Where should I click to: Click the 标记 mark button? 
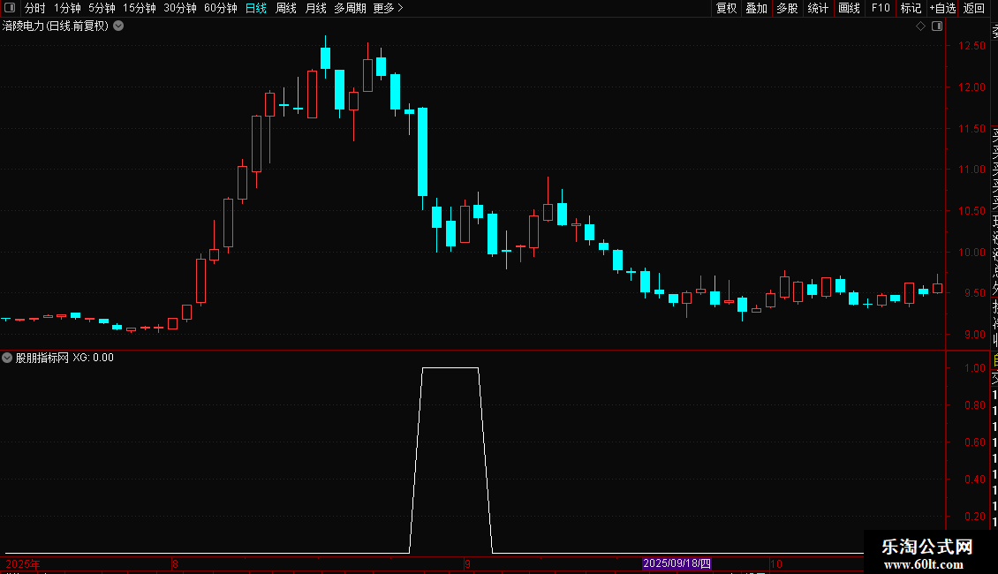(x=911, y=8)
